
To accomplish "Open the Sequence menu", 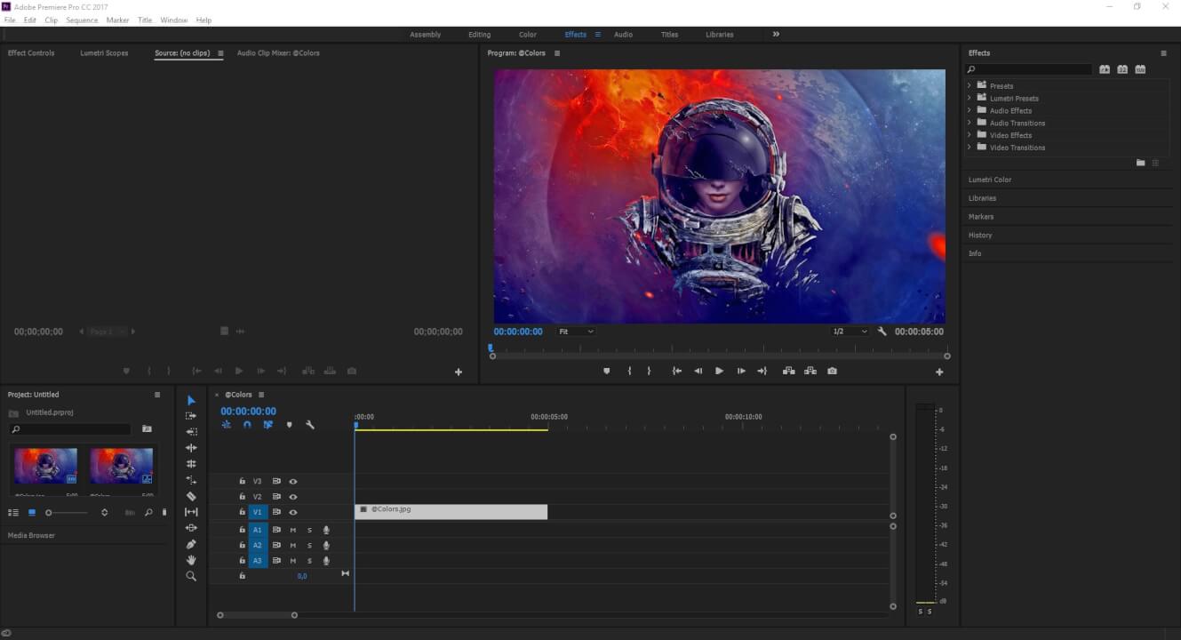I will click(x=82, y=20).
